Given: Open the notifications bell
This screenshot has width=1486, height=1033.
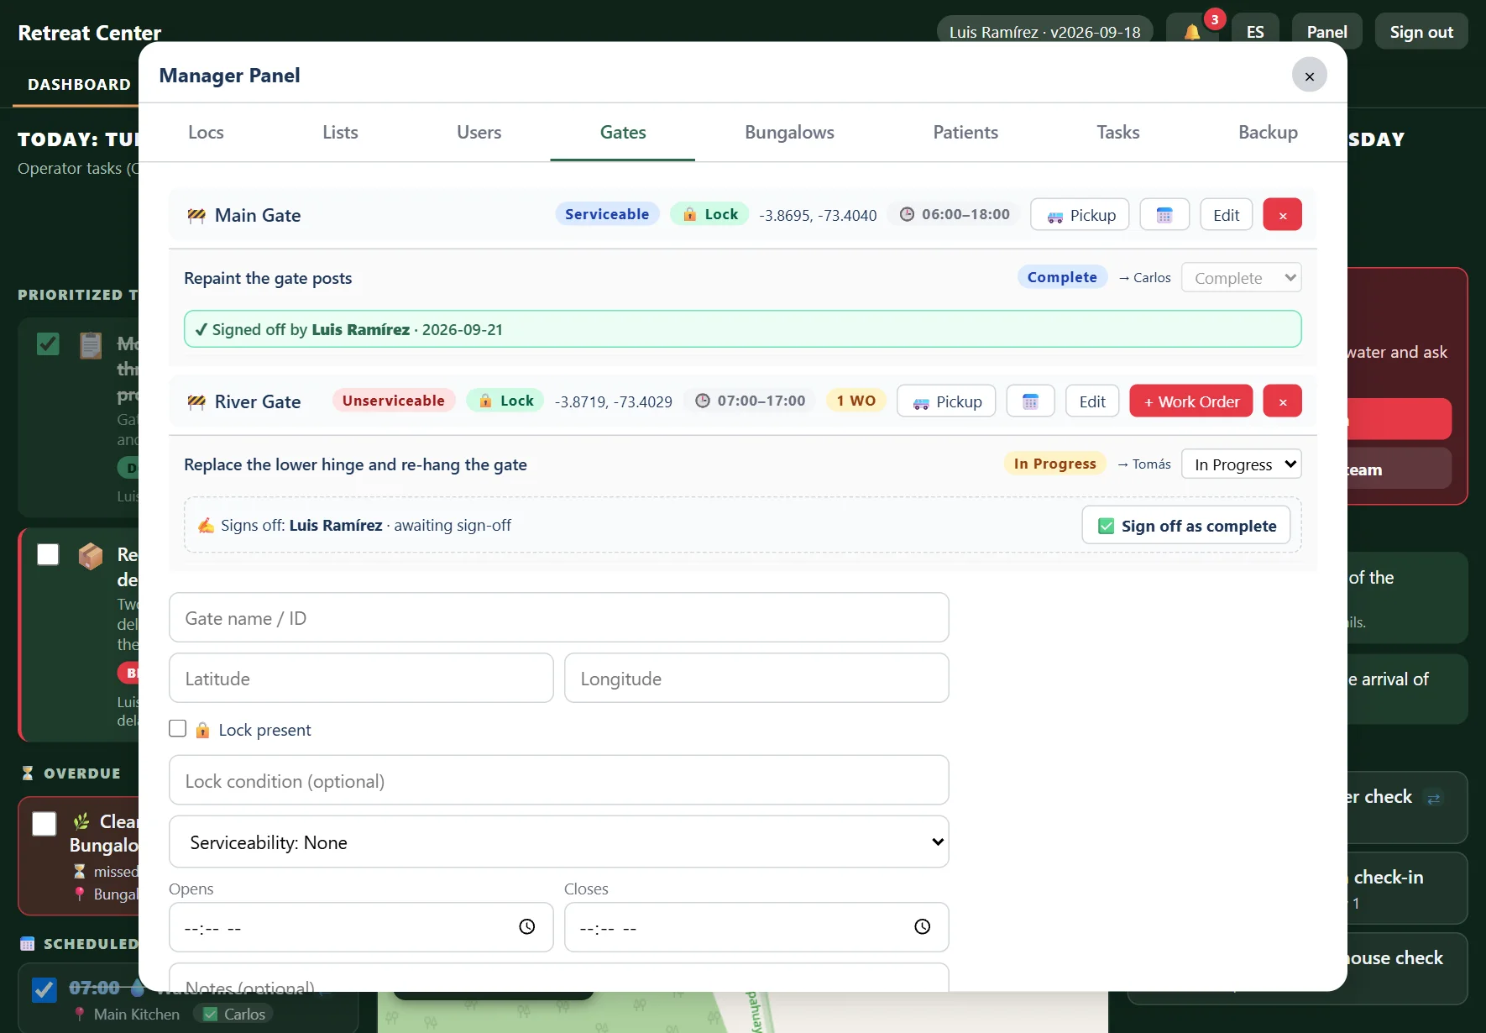Looking at the screenshot, I should 1192,32.
